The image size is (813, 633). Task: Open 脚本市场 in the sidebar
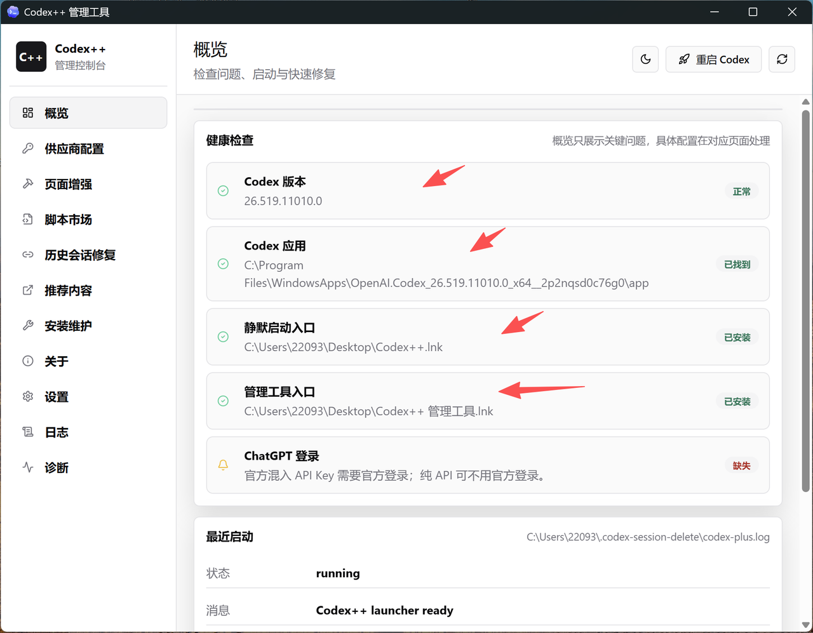click(x=88, y=220)
